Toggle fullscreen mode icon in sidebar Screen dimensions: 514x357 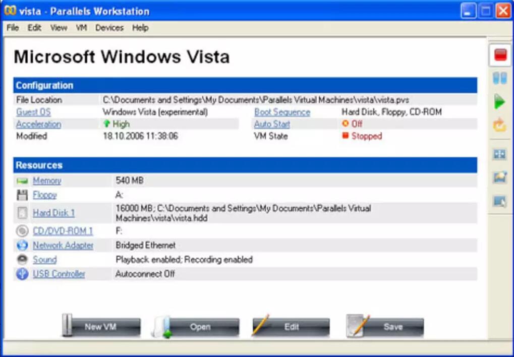click(x=499, y=154)
